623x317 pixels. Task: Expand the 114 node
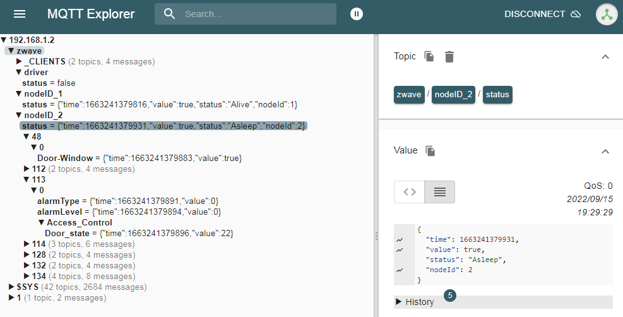(x=27, y=244)
